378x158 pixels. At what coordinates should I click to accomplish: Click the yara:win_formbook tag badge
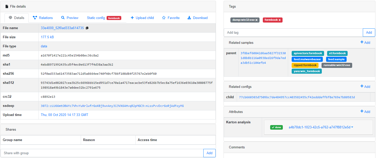[x=307, y=71]
